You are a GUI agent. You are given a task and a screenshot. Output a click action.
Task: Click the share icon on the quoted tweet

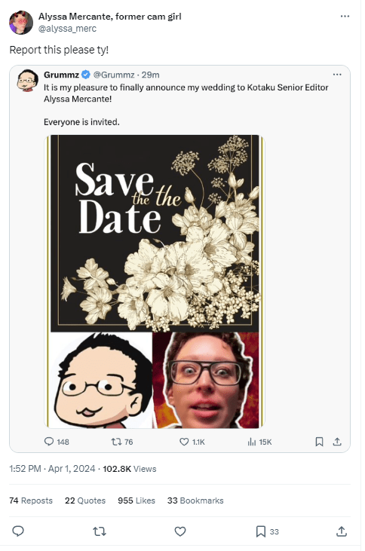tap(337, 442)
